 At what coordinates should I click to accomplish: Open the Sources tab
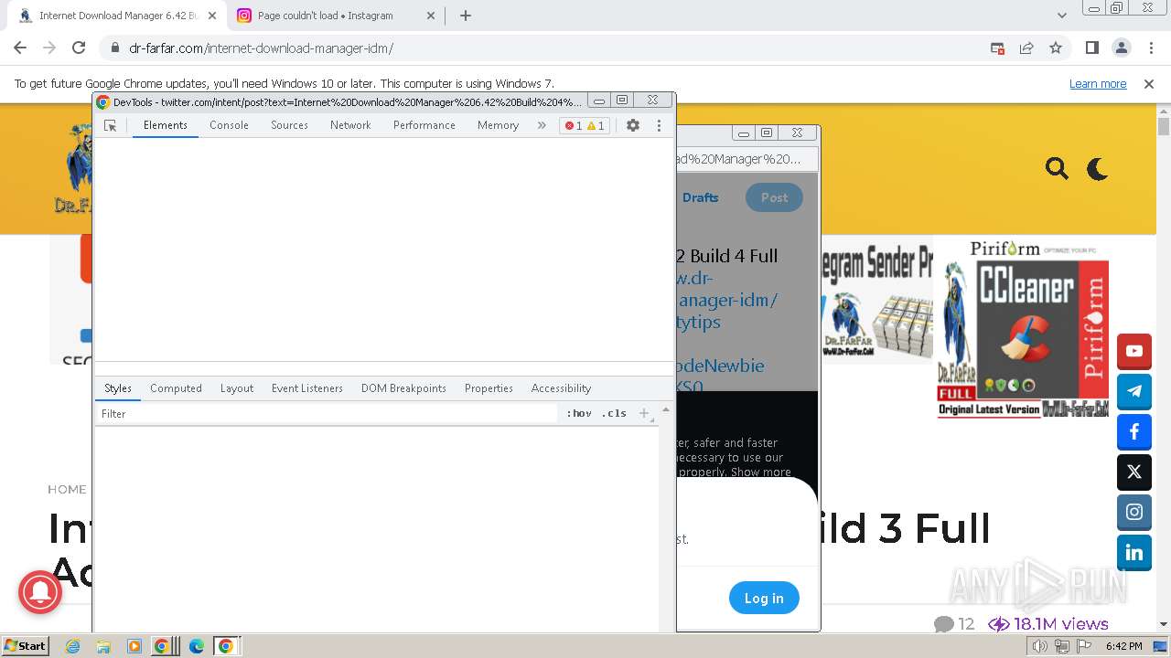(289, 125)
